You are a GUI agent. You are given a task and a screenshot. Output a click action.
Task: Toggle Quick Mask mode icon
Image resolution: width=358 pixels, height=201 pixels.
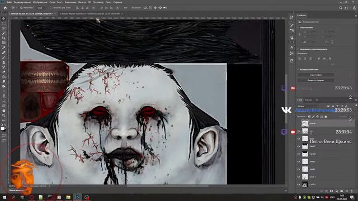[4, 135]
